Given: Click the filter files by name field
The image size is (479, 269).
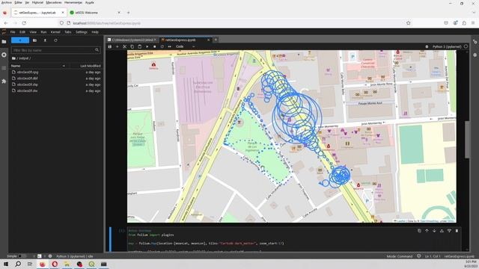Looking at the screenshot, I should [55, 50].
